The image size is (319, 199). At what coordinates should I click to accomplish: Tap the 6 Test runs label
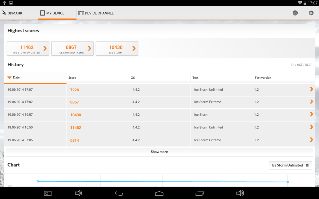coord(301,64)
